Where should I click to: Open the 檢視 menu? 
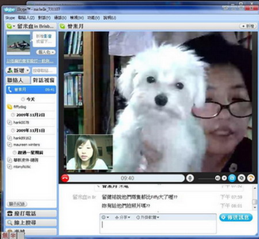[x=77, y=18]
